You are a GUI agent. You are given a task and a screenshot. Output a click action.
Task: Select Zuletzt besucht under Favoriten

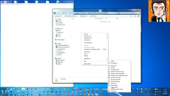(x=61, y=25)
